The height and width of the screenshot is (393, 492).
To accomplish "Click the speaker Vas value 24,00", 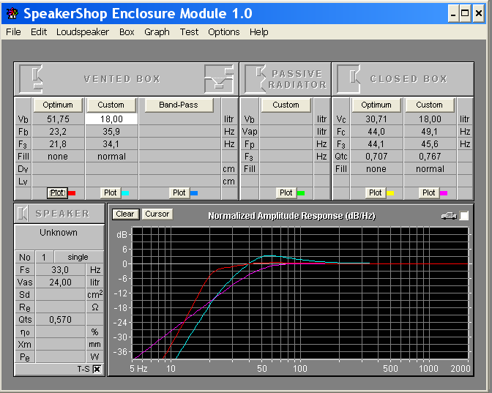I will pyautogui.click(x=60, y=282).
